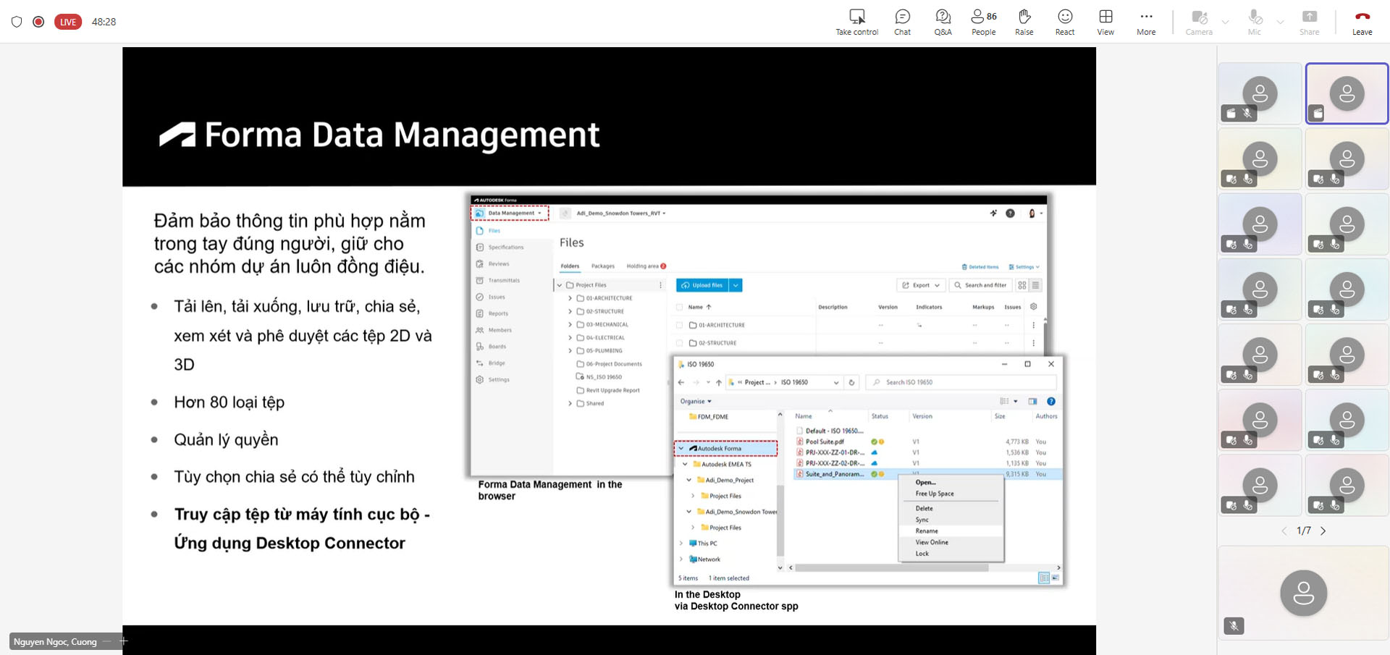Open the React emoji picker

pos(1064,22)
